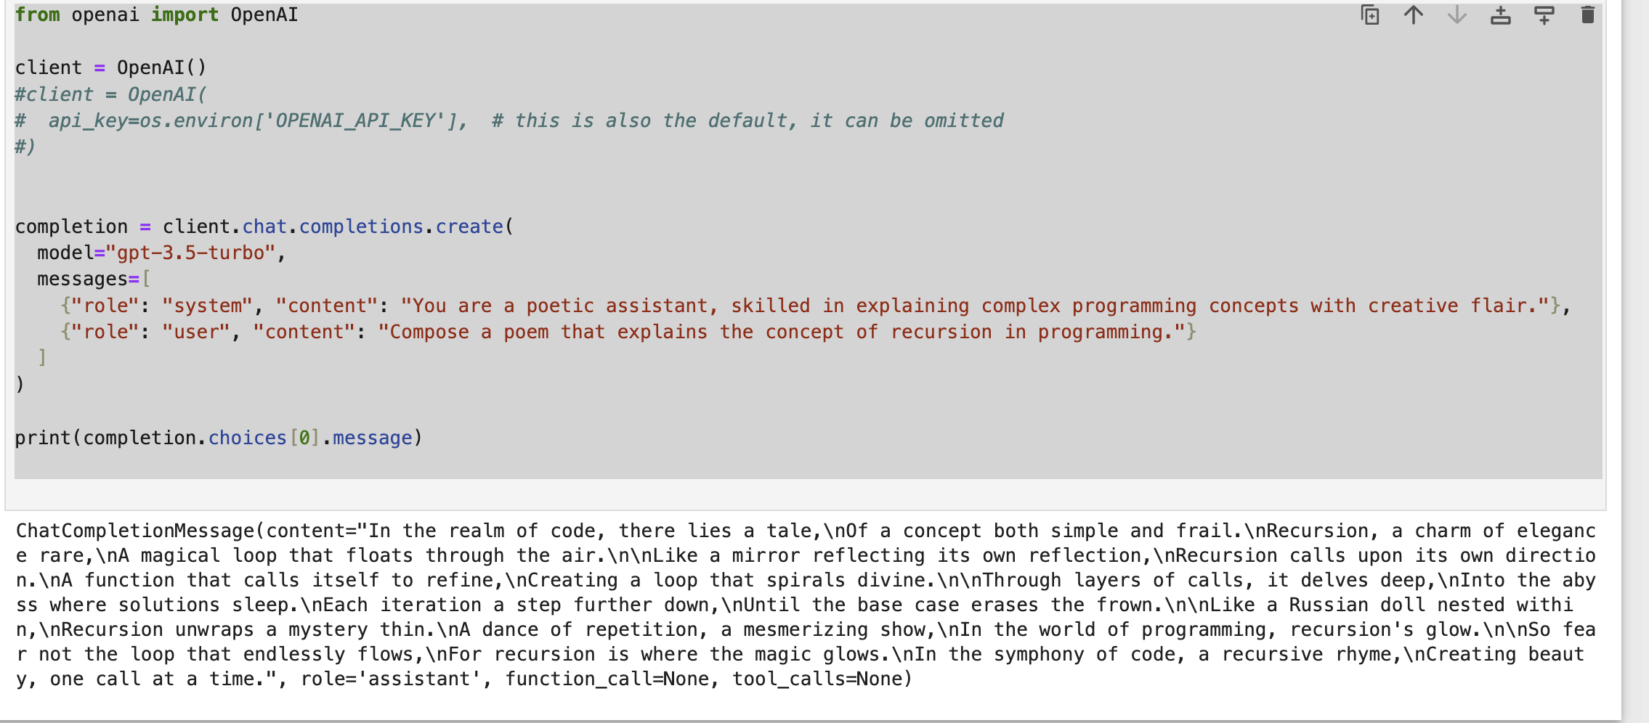Click the commented "#client = OpenAI(" line

[110, 95]
